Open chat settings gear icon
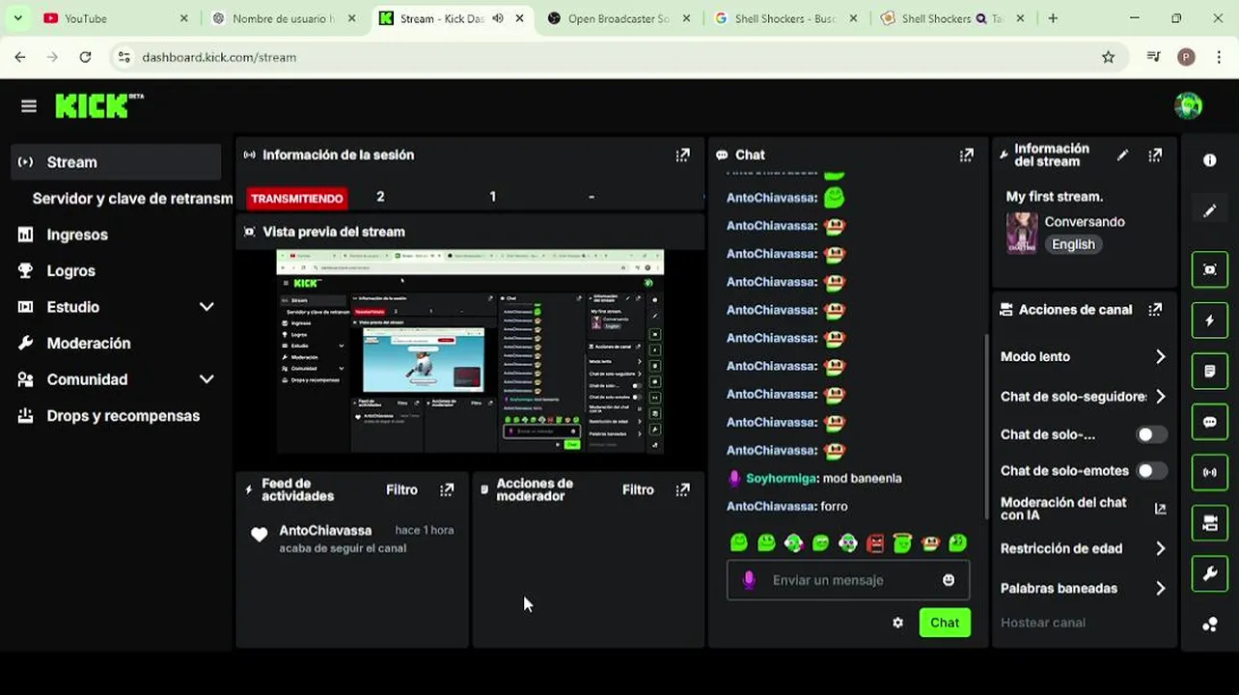 click(897, 623)
